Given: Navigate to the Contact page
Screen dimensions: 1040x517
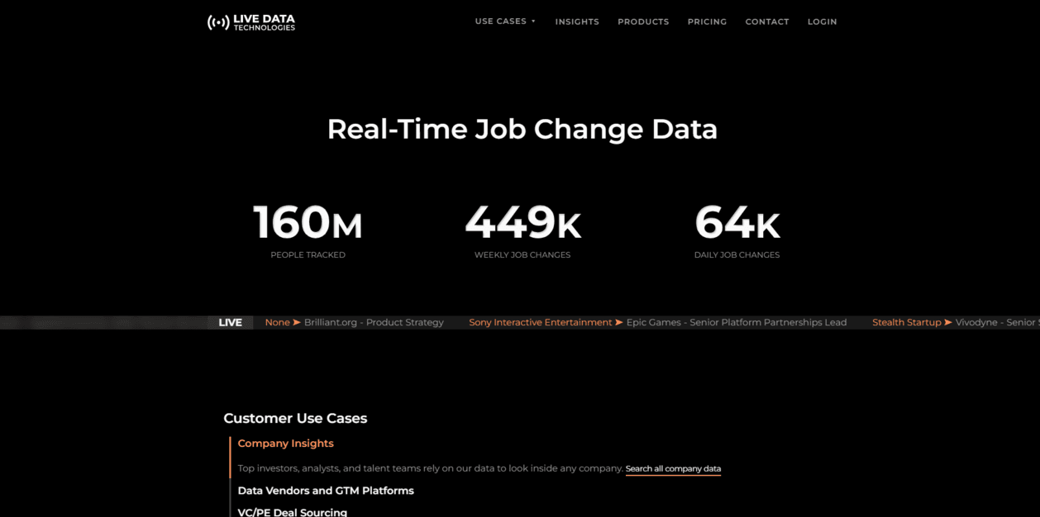Looking at the screenshot, I should click(x=767, y=21).
